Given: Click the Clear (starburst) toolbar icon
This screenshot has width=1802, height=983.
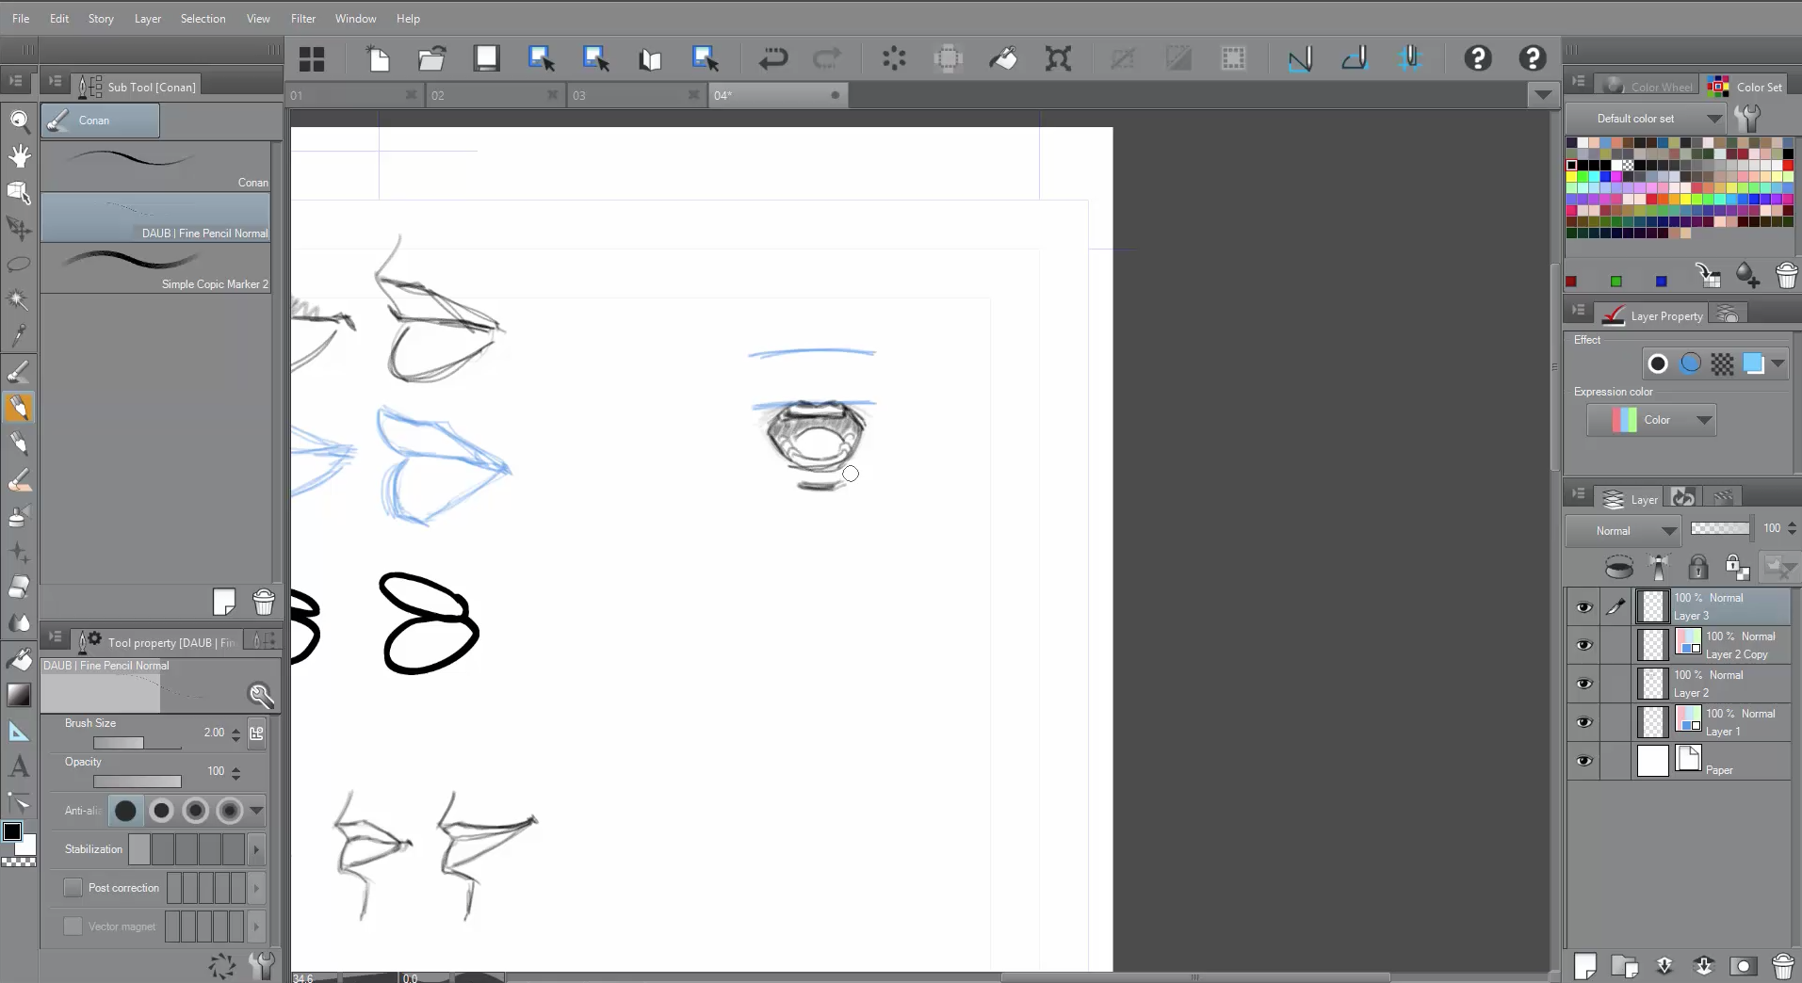Looking at the screenshot, I should pos(894,59).
